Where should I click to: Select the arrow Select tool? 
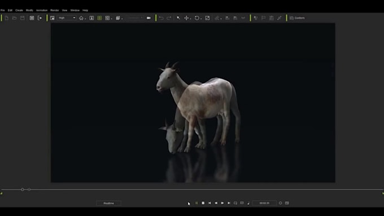tap(178, 18)
